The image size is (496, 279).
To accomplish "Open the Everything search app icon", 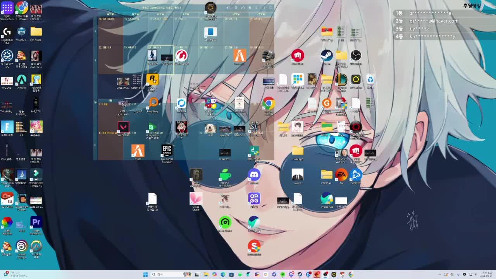I will click(152, 105).
